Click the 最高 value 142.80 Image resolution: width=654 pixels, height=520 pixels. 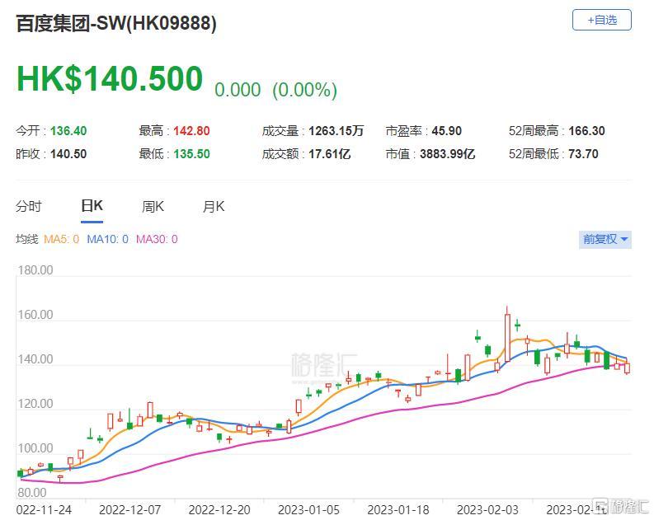191,131
